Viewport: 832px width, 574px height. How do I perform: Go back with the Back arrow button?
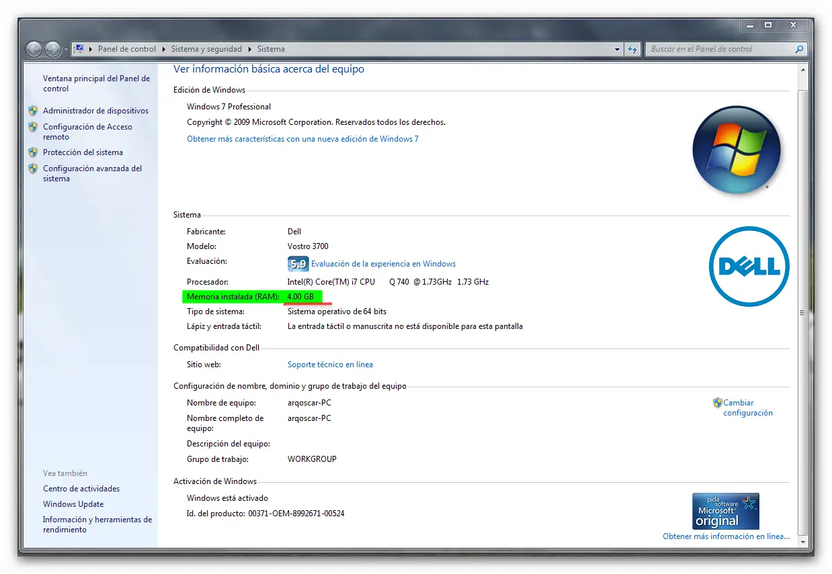pos(34,49)
